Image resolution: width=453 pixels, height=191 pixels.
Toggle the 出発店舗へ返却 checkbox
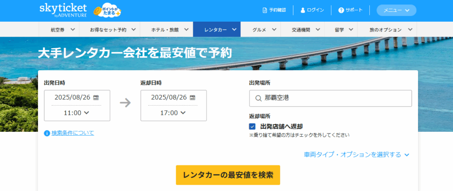click(252, 126)
